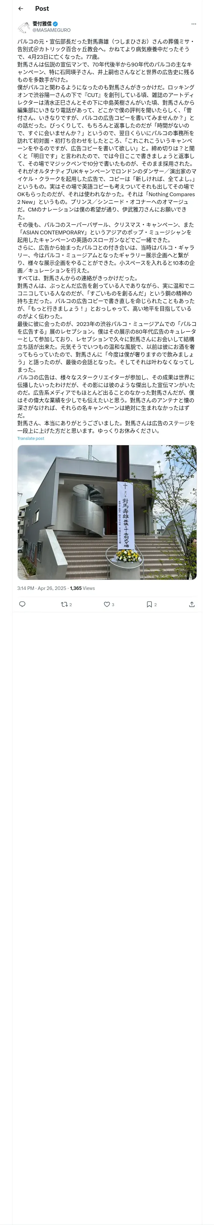Open the share upload-arrow icon
Image resolution: width=214 pixels, height=1225 pixels.
pyautogui.click(x=192, y=605)
